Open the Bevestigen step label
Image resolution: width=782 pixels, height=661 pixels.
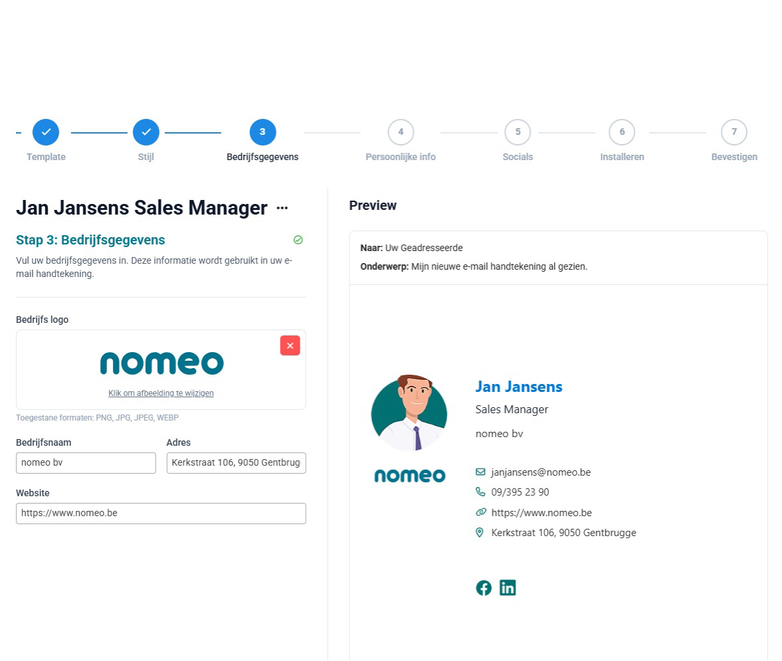tap(734, 157)
